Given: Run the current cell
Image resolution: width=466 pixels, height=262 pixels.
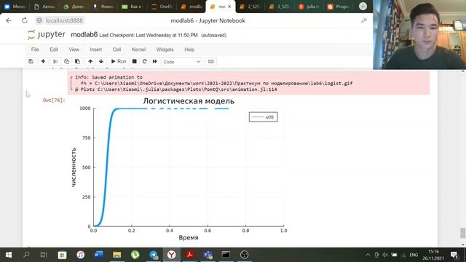Looking at the screenshot, I should 119,61.
